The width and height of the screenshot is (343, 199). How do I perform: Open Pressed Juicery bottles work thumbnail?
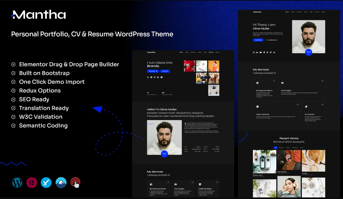[264, 162]
